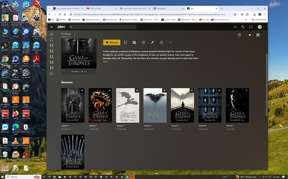This screenshot has width=288, height=179.
Task: Open the three-dot more actions menu
Action: 170,42
